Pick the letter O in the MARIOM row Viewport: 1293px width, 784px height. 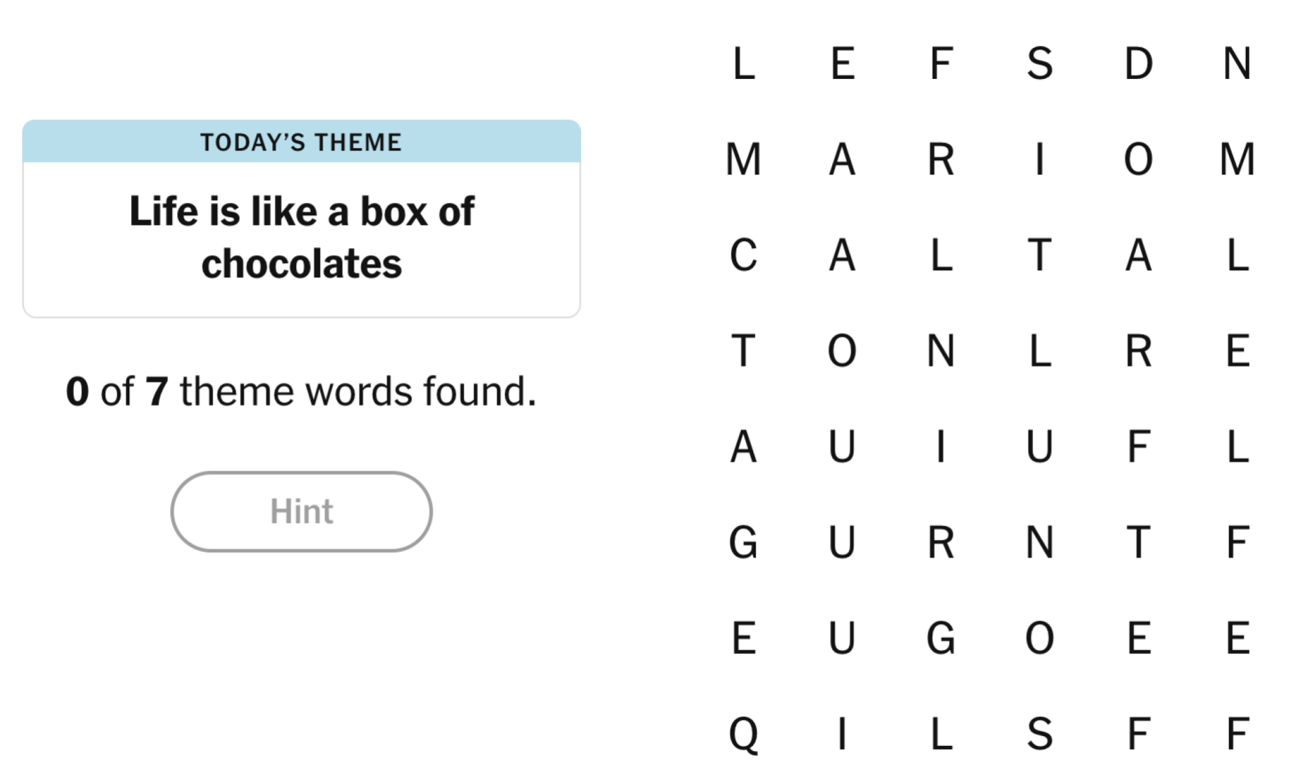point(1138,159)
